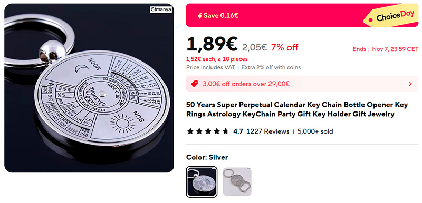Click the crossed-out 2,05€ original price

point(254,47)
